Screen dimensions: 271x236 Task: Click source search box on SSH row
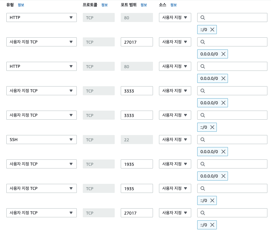[232, 140]
